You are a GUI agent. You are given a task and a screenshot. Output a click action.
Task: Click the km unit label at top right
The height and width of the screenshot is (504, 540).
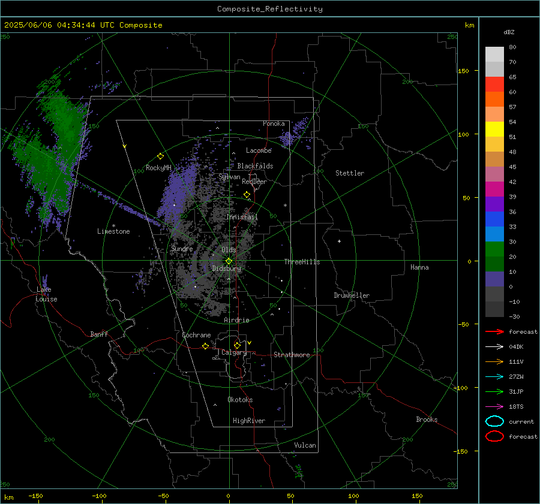470,25
